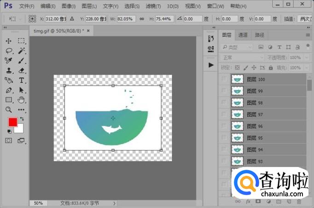Select the Magic Wand tool
This screenshot has height=208, width=314.
(21, 51)
